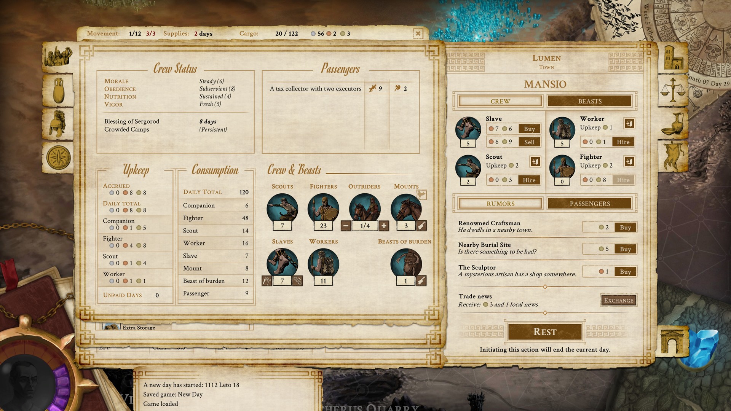Viewport: 731px width, 411px height.
Task: Click the butcher cleaver next to Mounts
Action: (421, 226)
